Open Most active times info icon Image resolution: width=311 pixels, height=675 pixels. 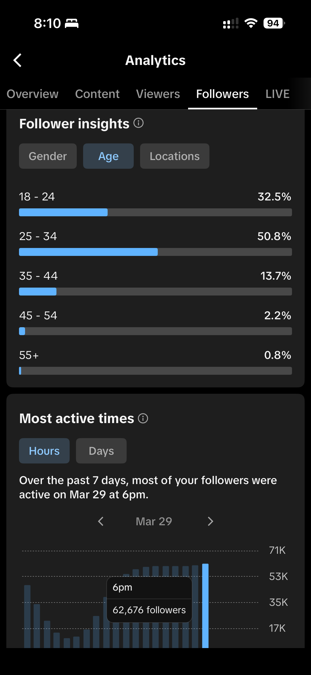[x=143, y=418]
